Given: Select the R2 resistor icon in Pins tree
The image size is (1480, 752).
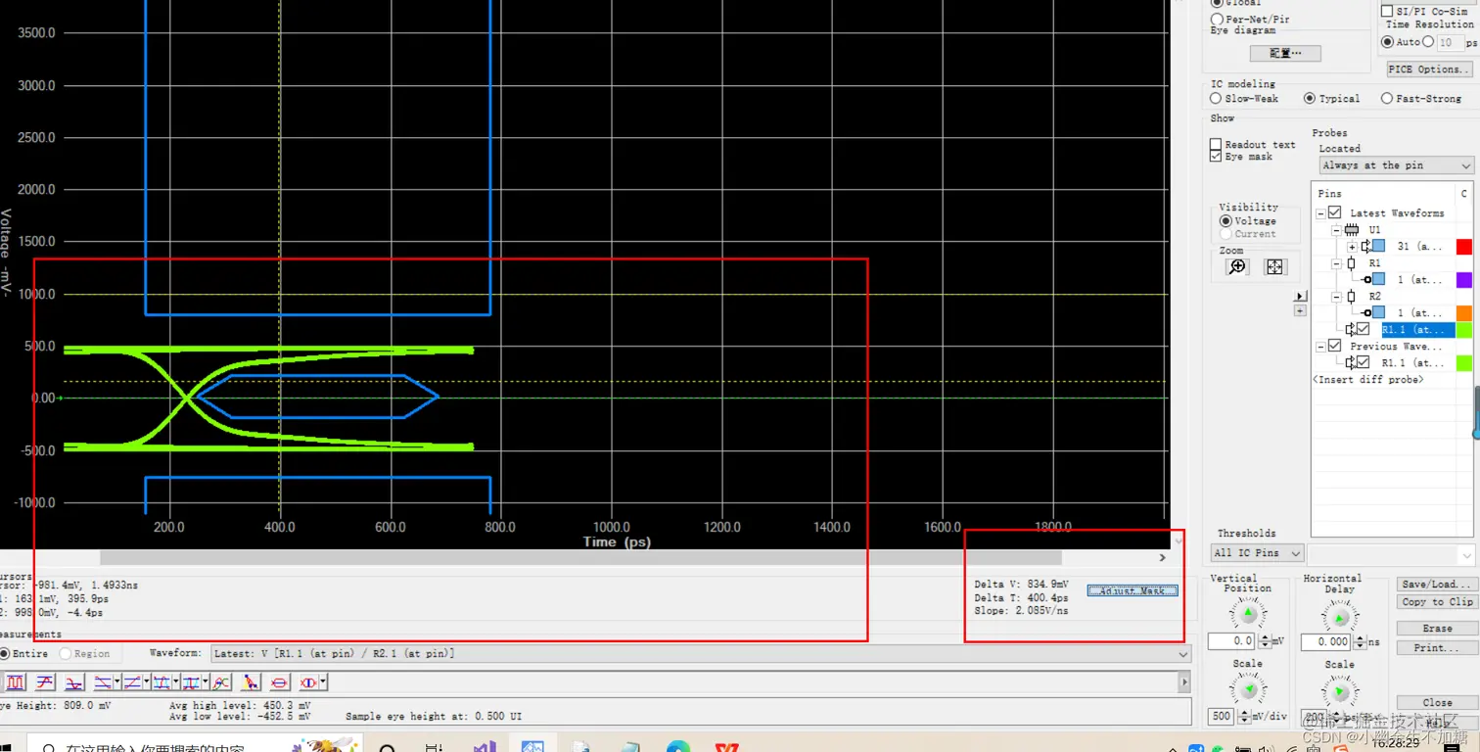Looking at the screenshot, I should 1352,296.
